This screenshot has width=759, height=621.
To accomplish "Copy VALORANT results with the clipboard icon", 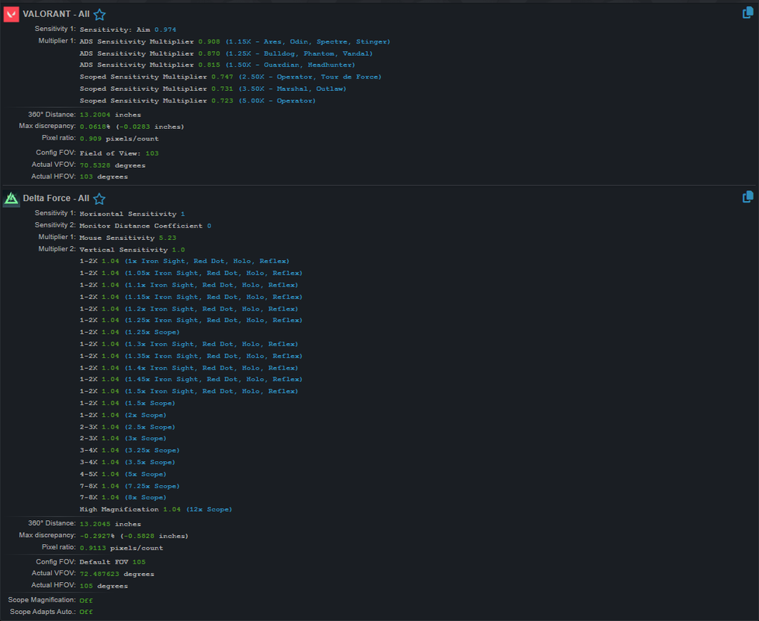I will pyautogui.click(x=748, y=12).
